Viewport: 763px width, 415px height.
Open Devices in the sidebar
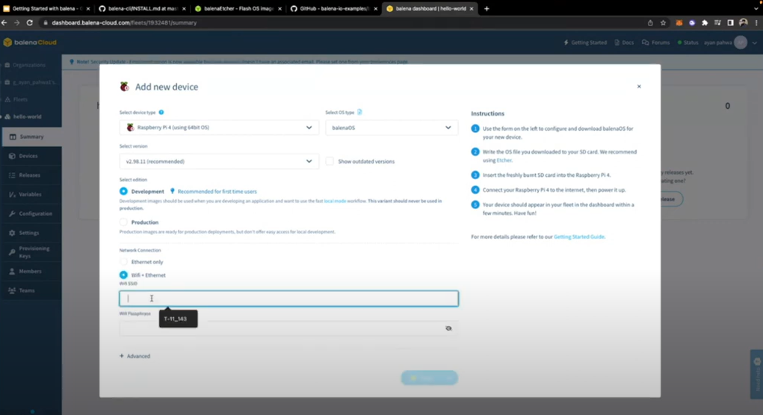pyautogui.click(x=31, y=156)
